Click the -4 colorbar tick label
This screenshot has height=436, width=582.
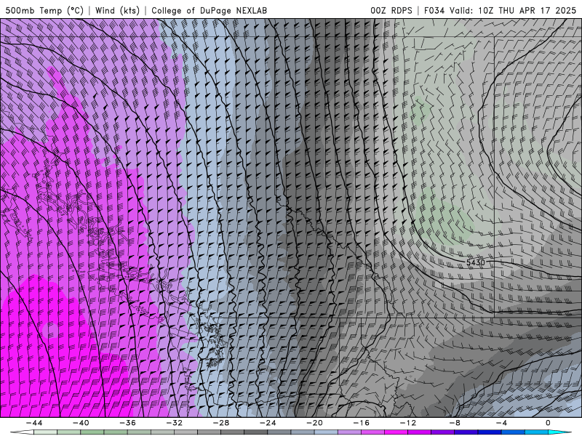pos(501,423)
